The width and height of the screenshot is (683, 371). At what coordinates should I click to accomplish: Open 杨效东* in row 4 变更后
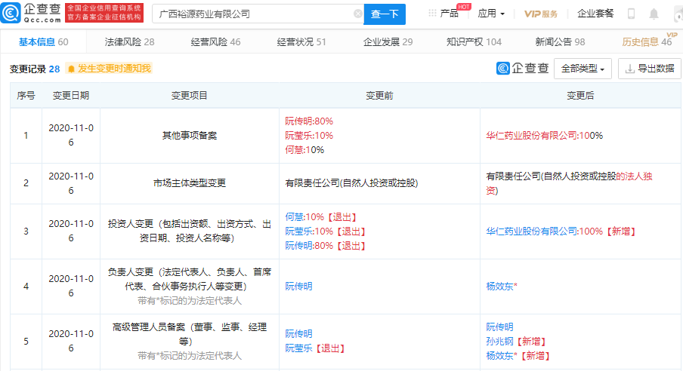(502, 287)
